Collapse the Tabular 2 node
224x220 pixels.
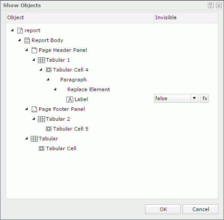[34, 119]
